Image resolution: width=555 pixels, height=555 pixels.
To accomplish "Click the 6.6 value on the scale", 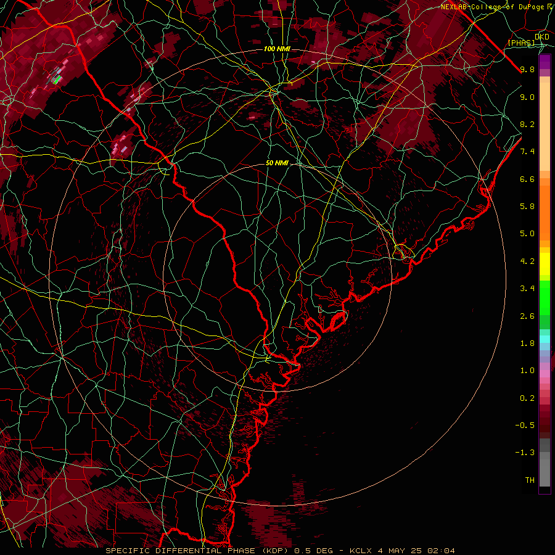I will [527, 179].
